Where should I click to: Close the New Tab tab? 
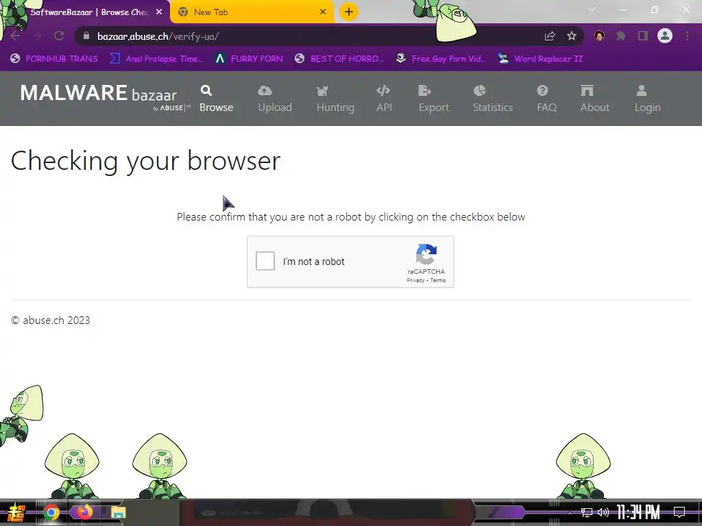click(323, 12)
